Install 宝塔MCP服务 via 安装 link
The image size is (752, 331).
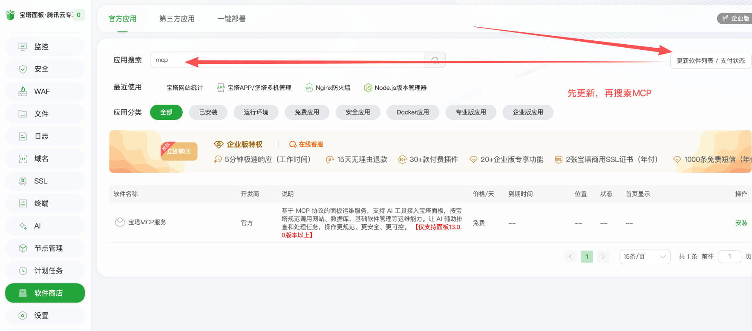coord(741,223)
